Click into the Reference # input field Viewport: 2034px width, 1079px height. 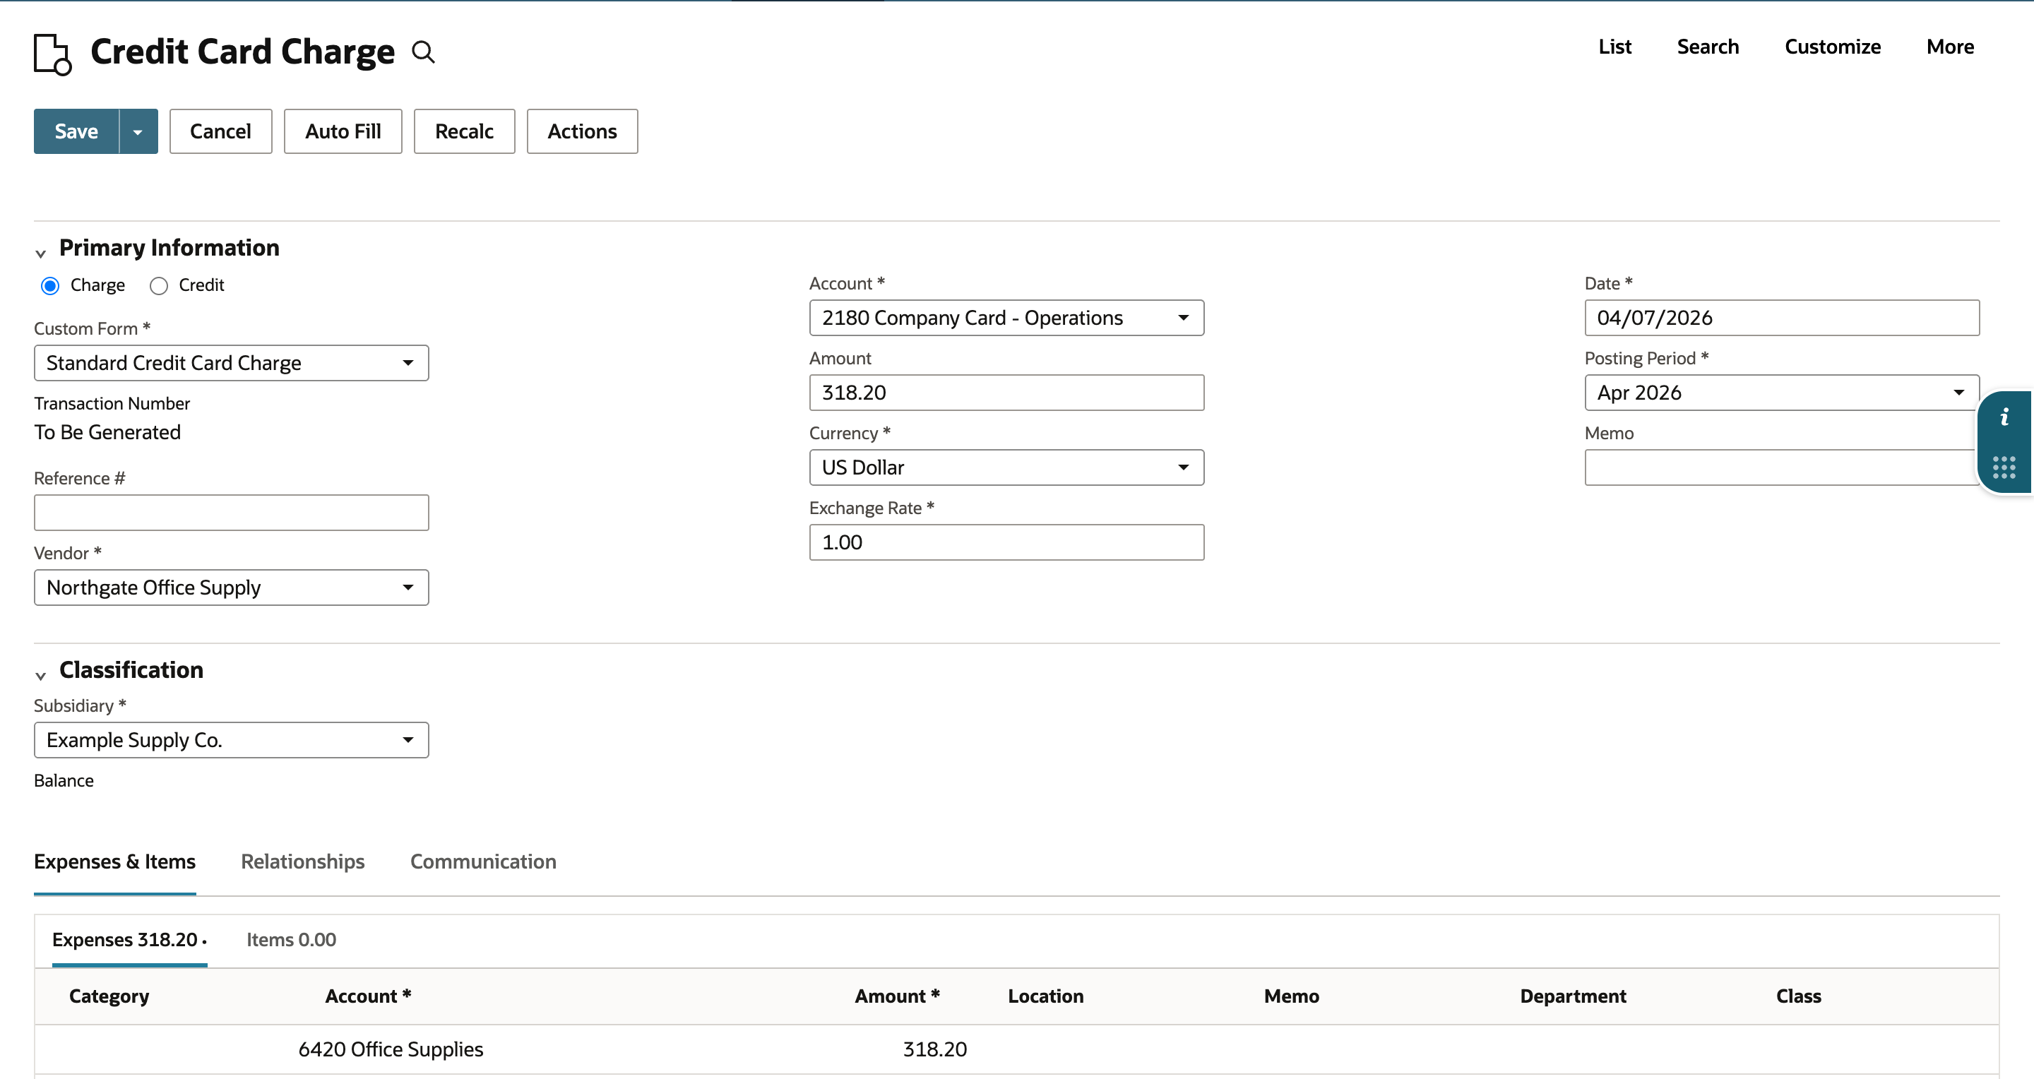232,513
